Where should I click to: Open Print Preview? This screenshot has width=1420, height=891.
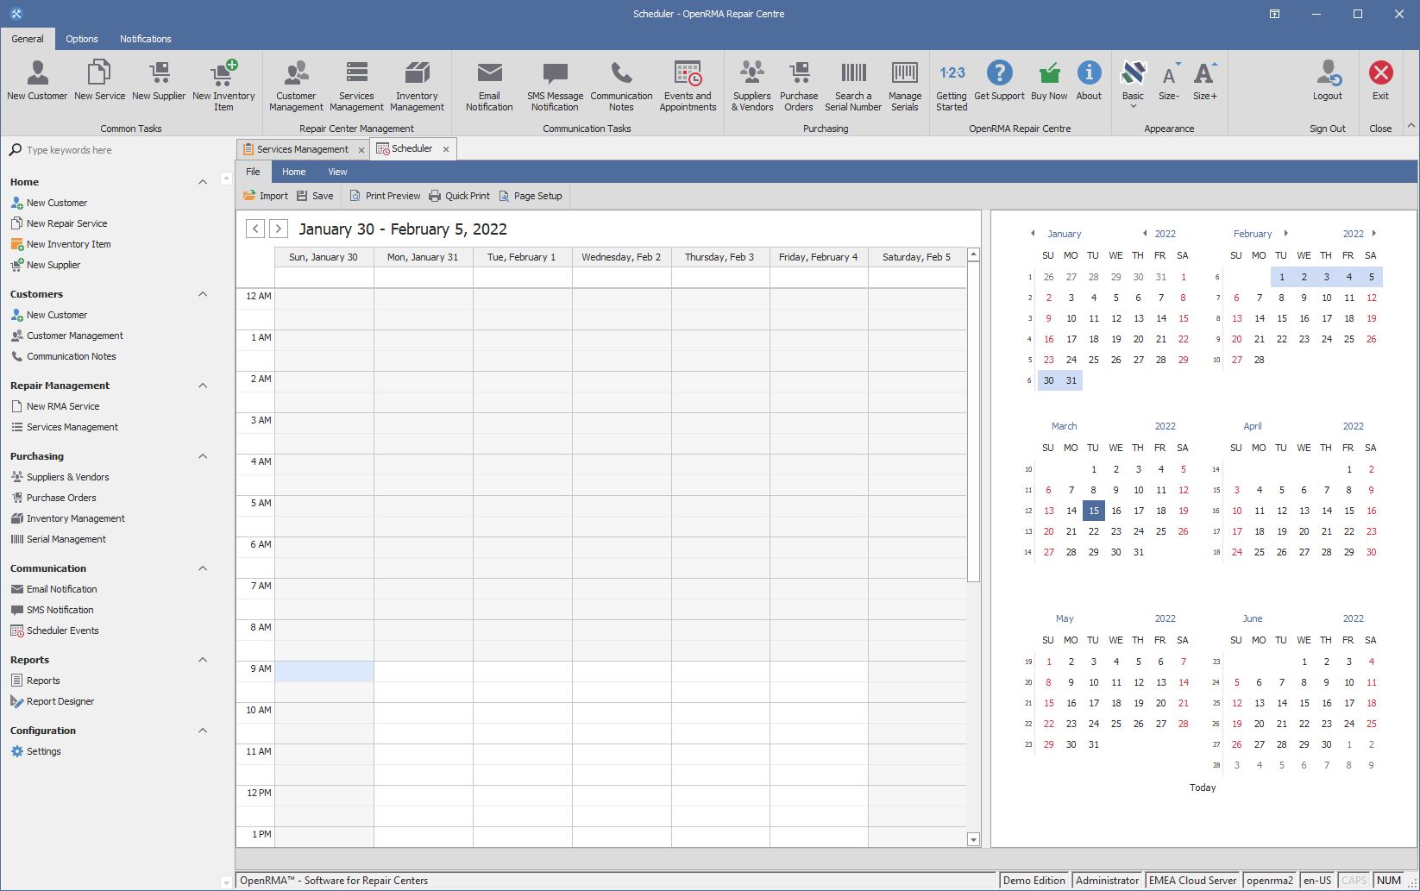pos(385,196)
